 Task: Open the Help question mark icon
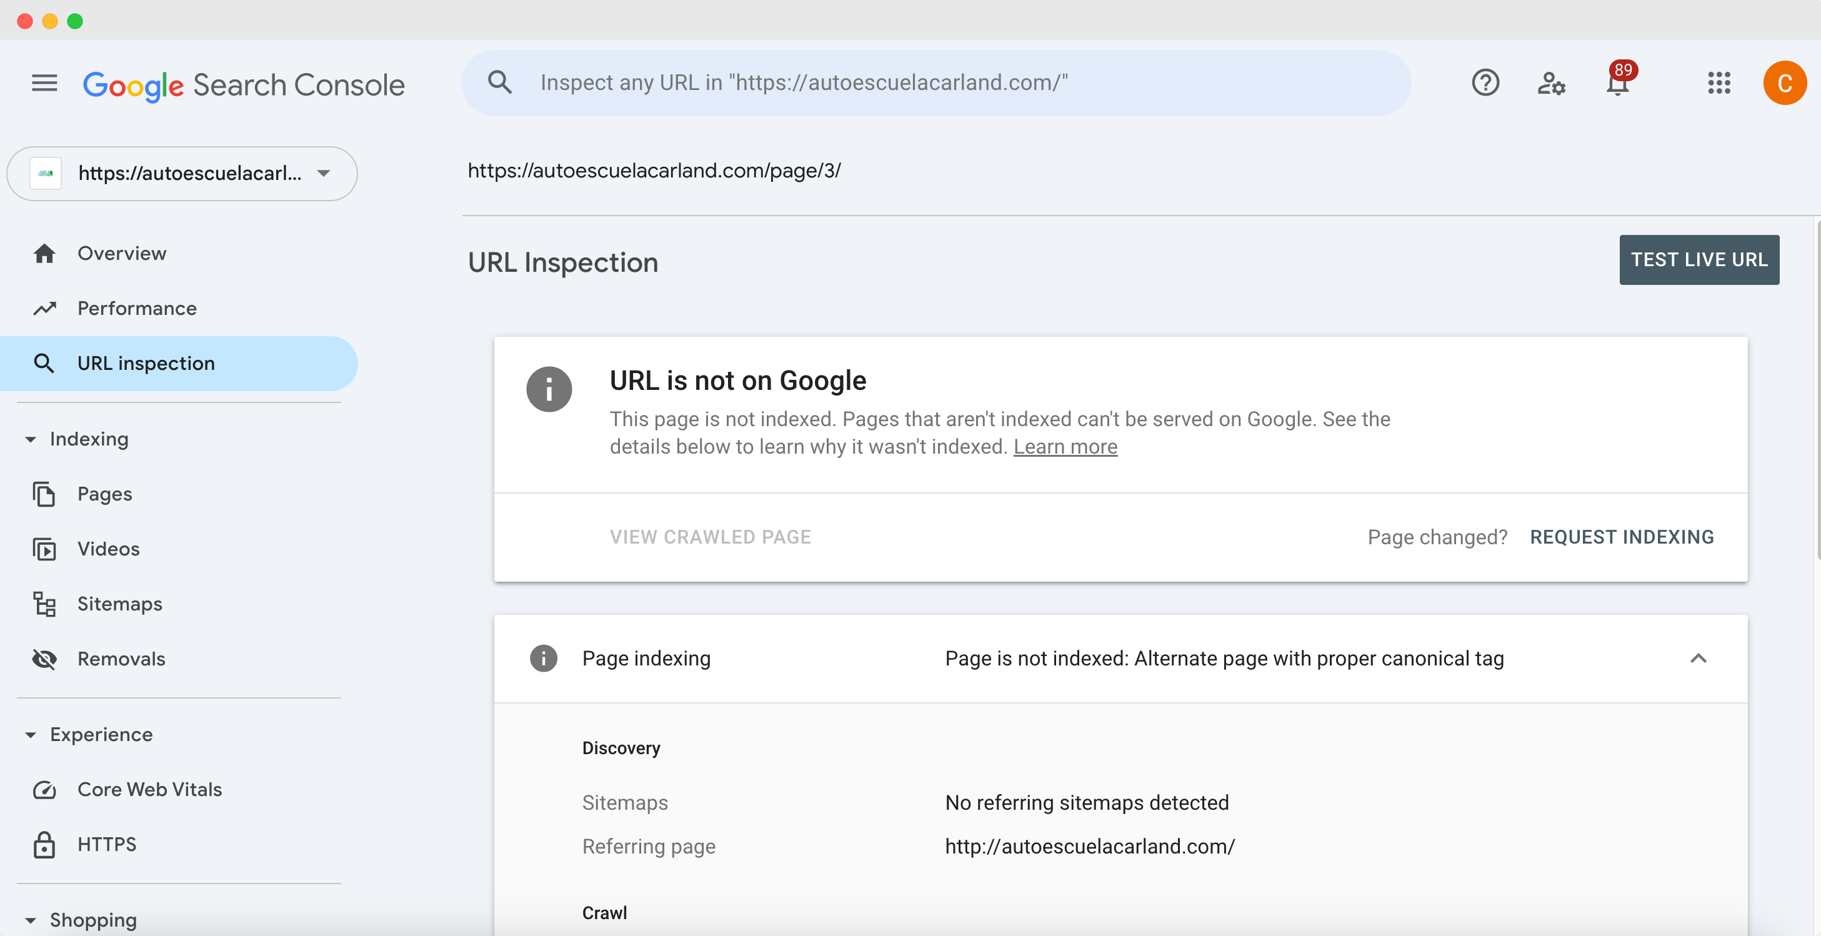pyautogui.click(x=1485, y=82)
